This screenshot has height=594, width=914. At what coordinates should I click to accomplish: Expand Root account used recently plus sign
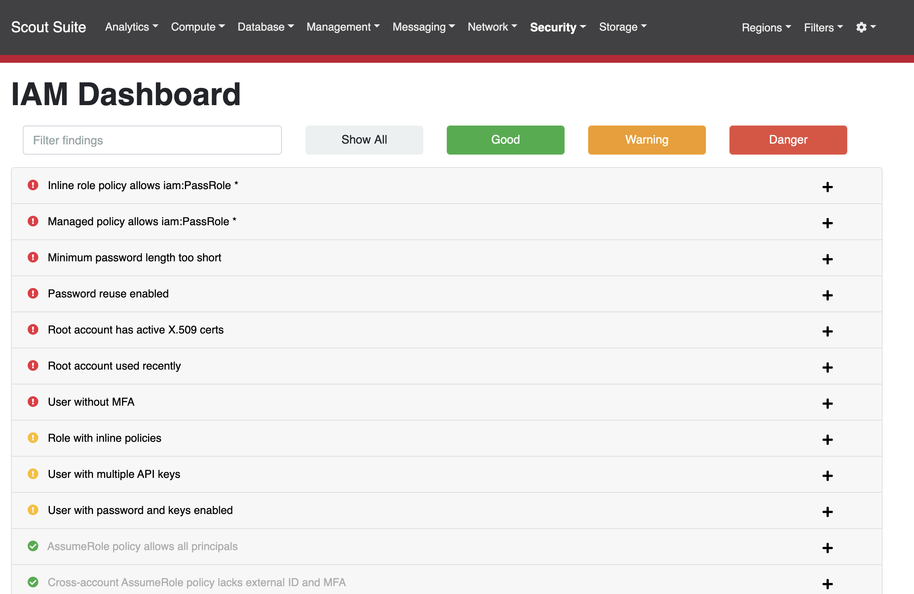pyautogui.click(x=828, y=368)
